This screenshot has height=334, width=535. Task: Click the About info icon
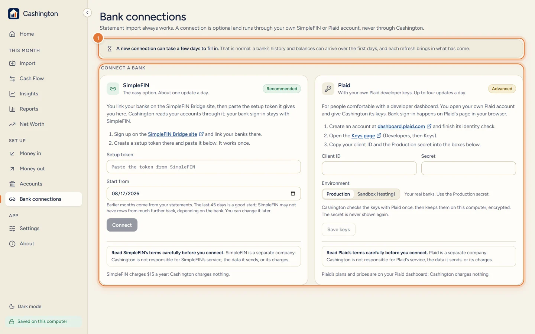(12, 243)
